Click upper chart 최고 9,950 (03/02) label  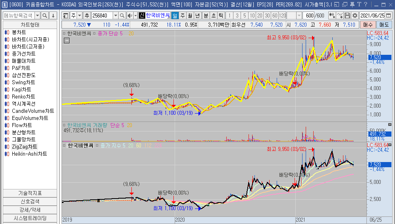click(287, 38)
